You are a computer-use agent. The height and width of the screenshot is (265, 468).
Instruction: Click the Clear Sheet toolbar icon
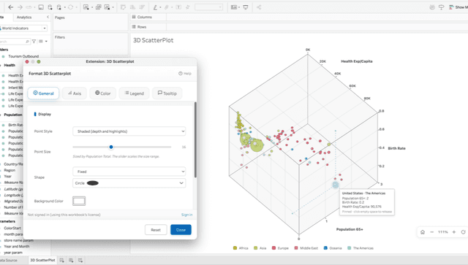point(107,7)
